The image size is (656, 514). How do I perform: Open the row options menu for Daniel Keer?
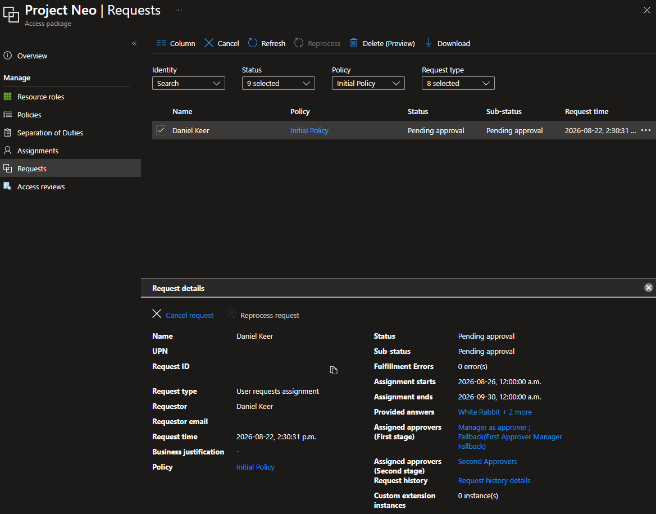[x=645, y=130]
